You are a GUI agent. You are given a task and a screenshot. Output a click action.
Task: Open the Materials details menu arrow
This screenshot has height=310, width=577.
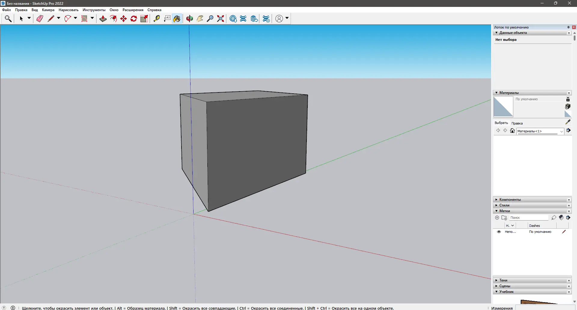568,131
